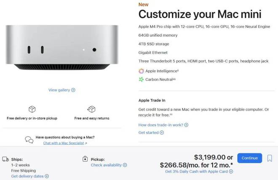Click the free delivery box icon
This screenshot has height=180, width=278.
pos(32,110)
